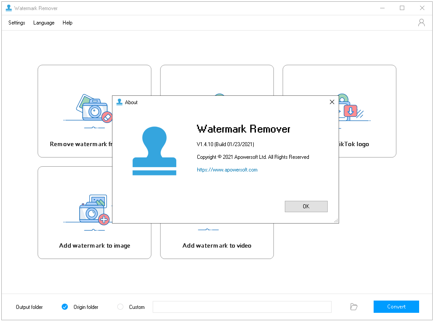Close the Watermark Remover main window
The width and height of the screenshot is (434, 322).
(x=422, y=8)
